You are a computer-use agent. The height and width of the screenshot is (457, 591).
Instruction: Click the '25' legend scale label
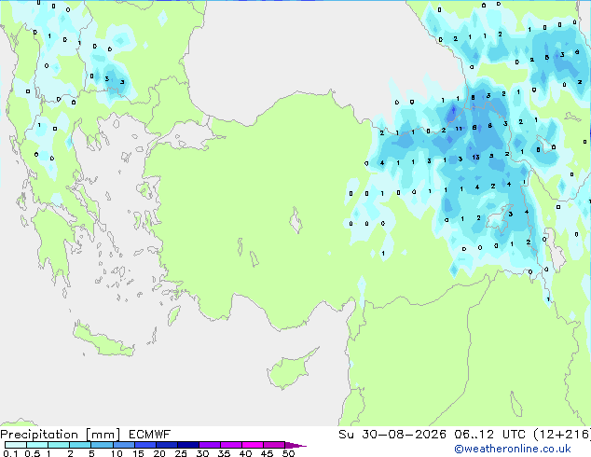click(181, 453)
